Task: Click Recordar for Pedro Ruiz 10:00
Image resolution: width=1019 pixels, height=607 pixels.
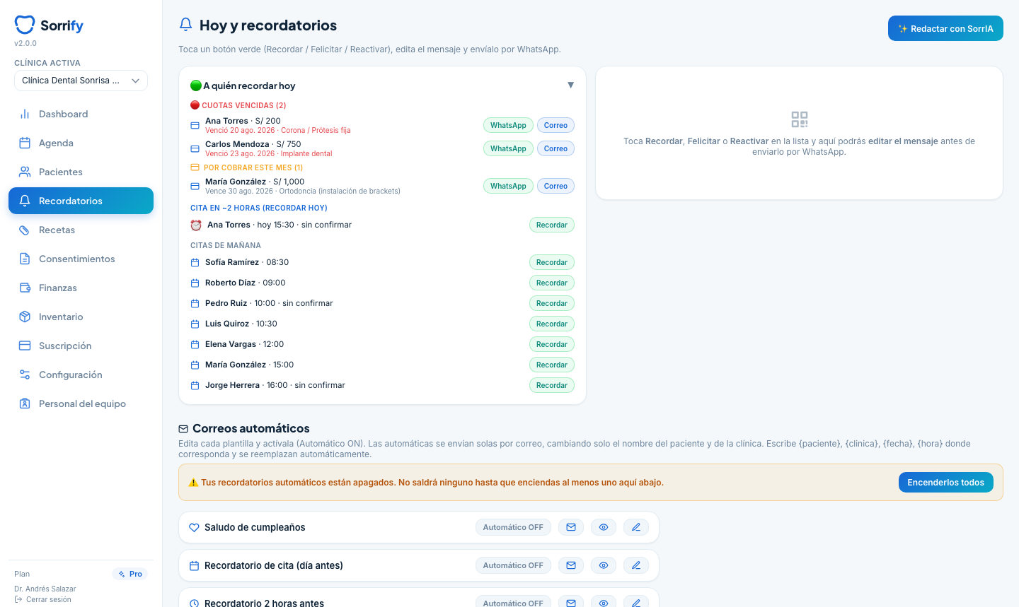Action: point(552,304)
